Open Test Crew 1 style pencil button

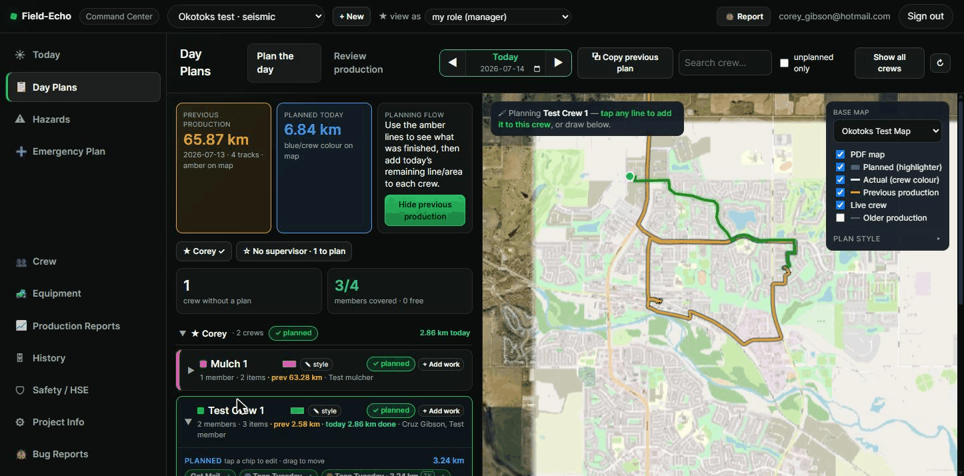tap(325, 411)
